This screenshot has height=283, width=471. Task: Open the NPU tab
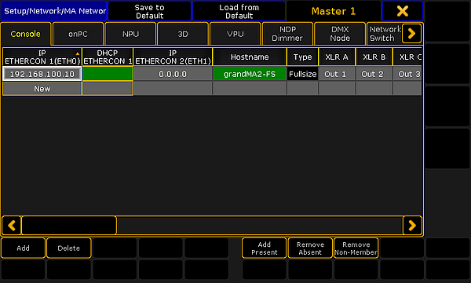(x=130, y=34)
